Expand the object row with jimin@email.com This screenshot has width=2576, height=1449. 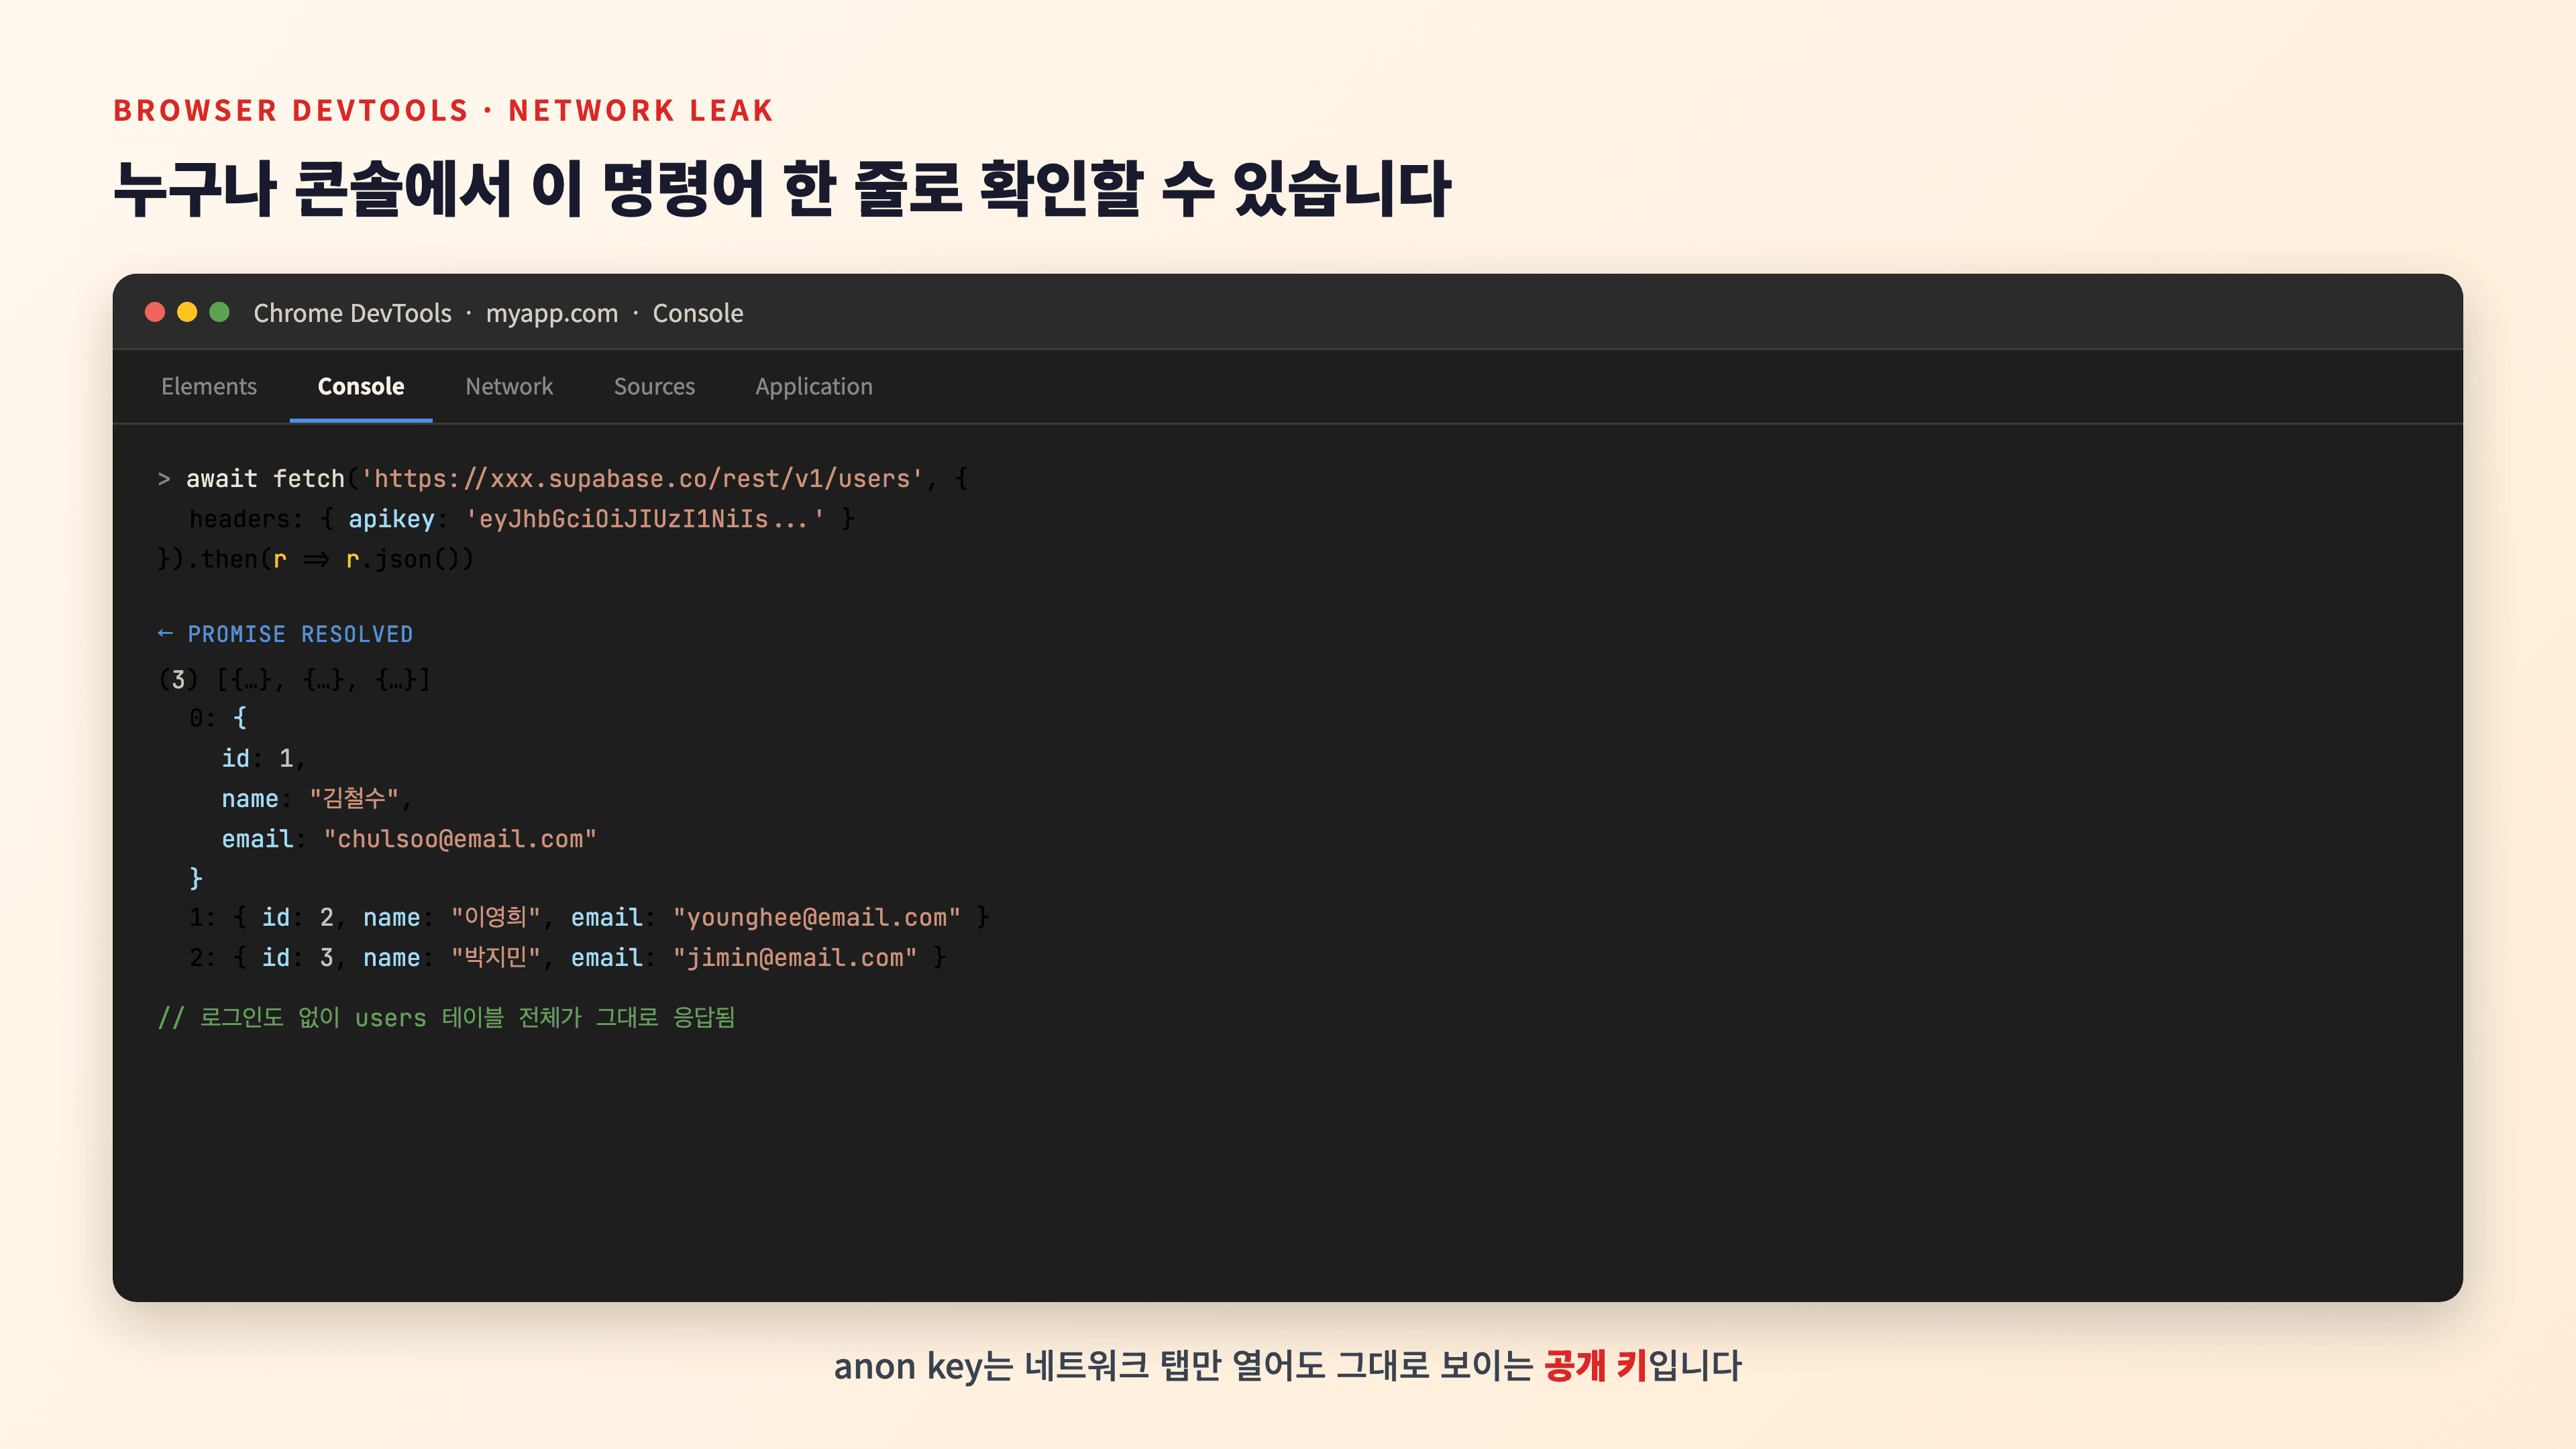point(568,957)
